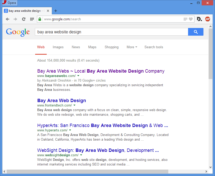This screenshot has width=215, height=176.
Task: Open a new tab with plus button
Action: pos(56,11)
